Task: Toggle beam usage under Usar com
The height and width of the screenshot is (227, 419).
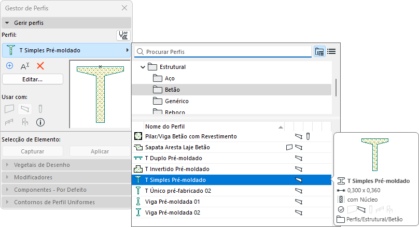Action: pyautogui.click(x=25, y=108)
